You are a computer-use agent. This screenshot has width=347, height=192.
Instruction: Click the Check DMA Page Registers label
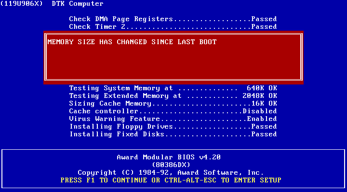(120, 19)
